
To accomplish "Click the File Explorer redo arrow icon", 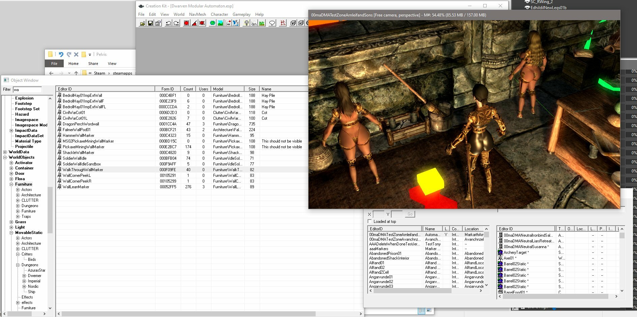I will coord(69,54).
